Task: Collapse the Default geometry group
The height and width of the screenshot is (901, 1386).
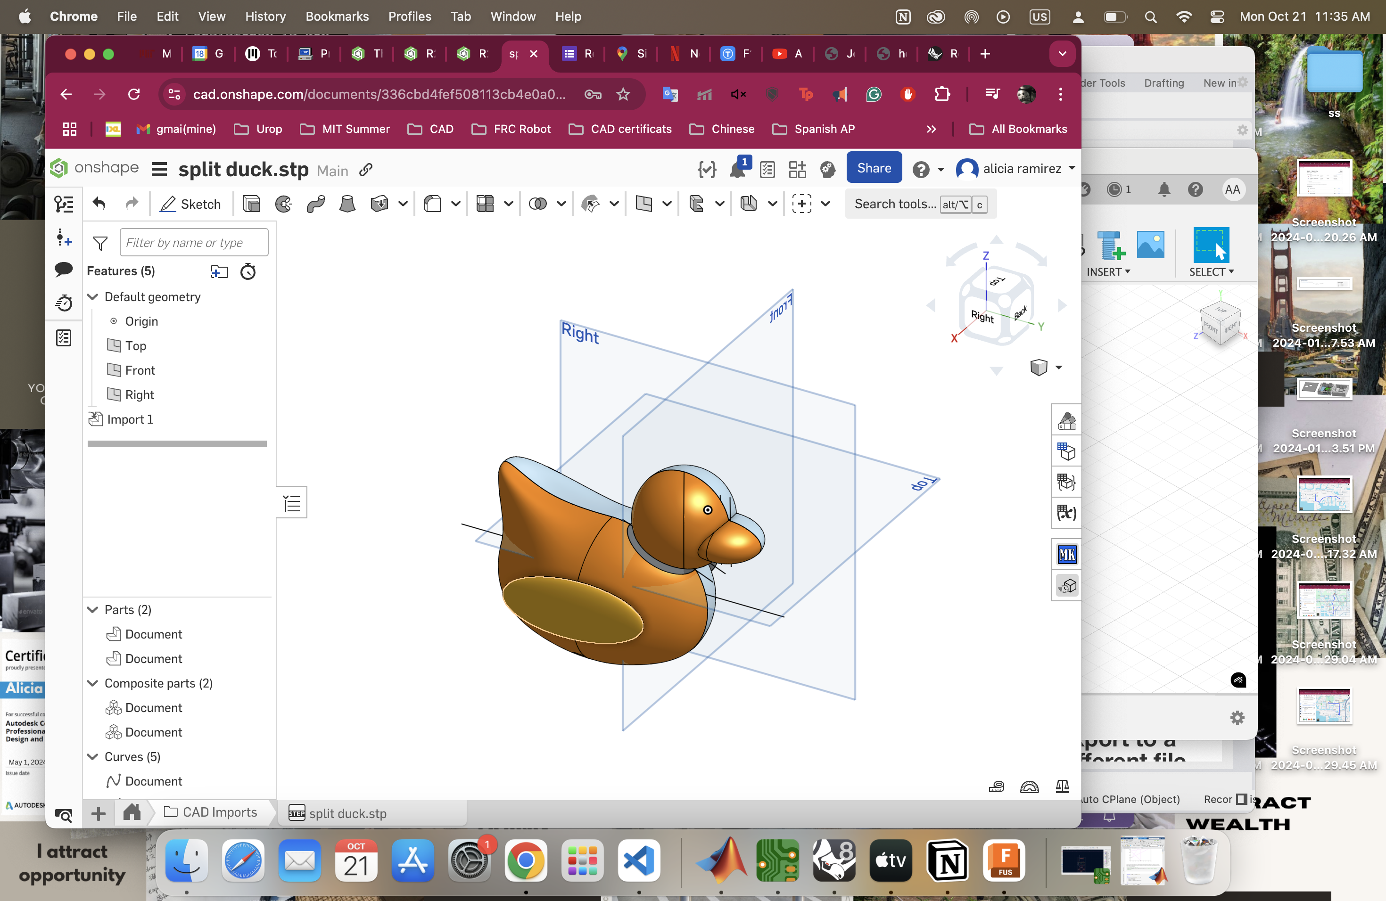Action: click(92, 297)
